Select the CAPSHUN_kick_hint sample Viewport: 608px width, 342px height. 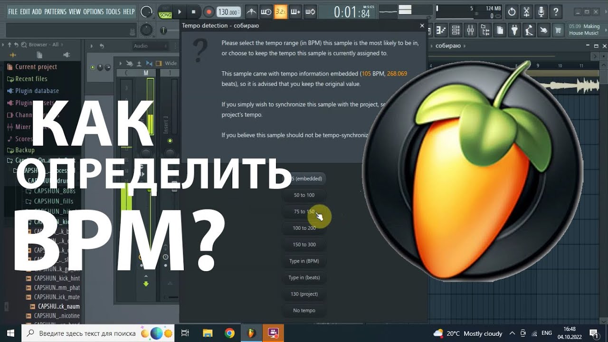(x=57, y=278)
